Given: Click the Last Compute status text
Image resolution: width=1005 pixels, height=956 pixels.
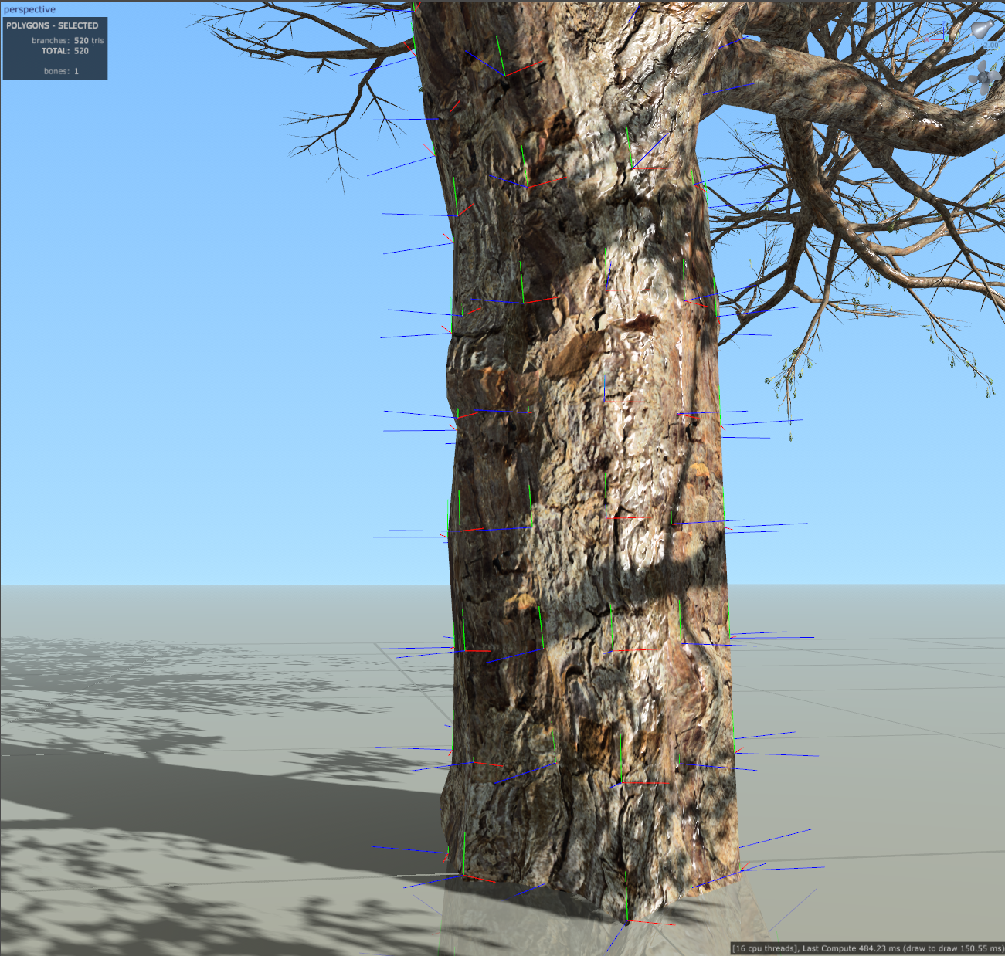Looking at the screenshot, I should coord(902,948).
